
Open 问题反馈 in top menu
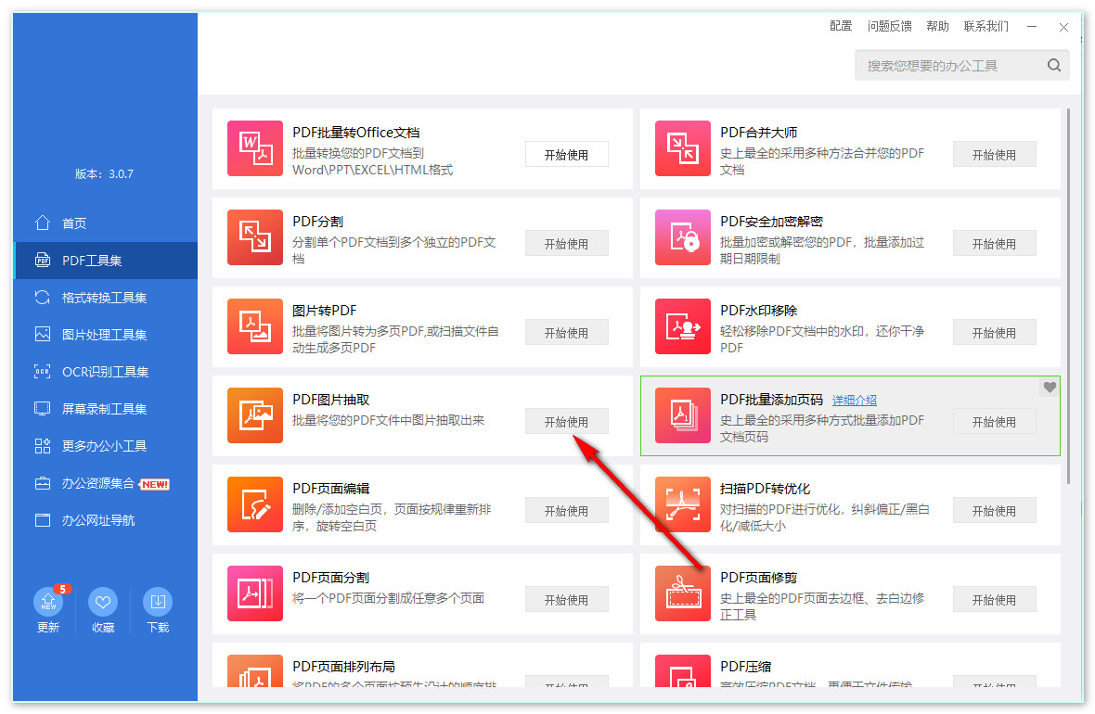coord(889,26)
